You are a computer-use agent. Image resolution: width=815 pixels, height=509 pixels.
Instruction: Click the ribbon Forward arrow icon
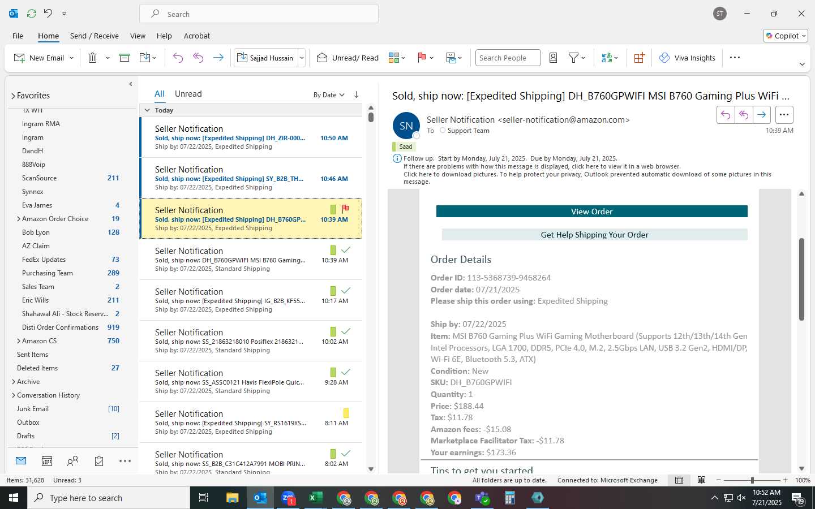[218, 58]
